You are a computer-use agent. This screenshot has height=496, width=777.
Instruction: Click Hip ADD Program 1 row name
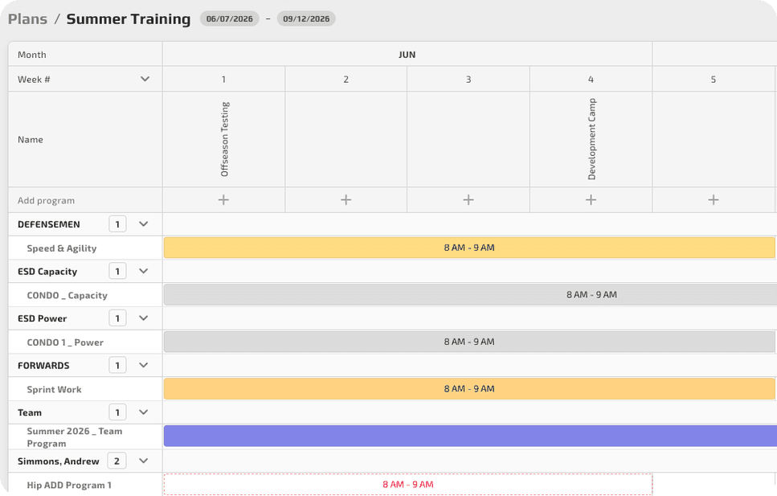pyautogui.click(x=69, y=485)
